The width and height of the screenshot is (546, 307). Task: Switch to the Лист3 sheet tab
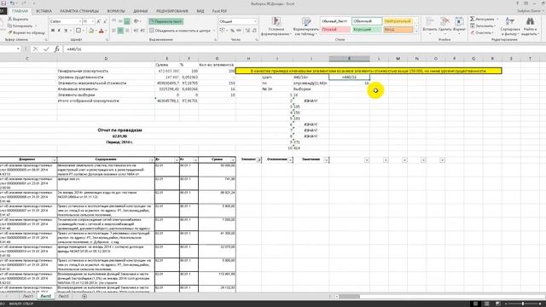(63, 296)
